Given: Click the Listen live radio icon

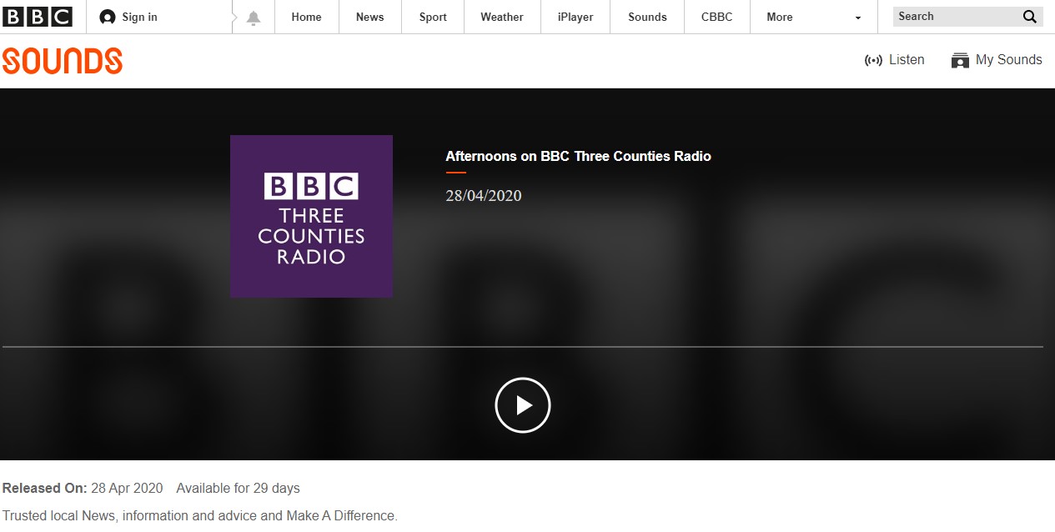Looking at the screenshot, I should click(x=874, y=60).
